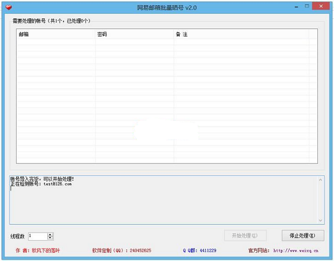Click the 密码 column header
The image size is (334, 261).
click(x=134, y=34)
